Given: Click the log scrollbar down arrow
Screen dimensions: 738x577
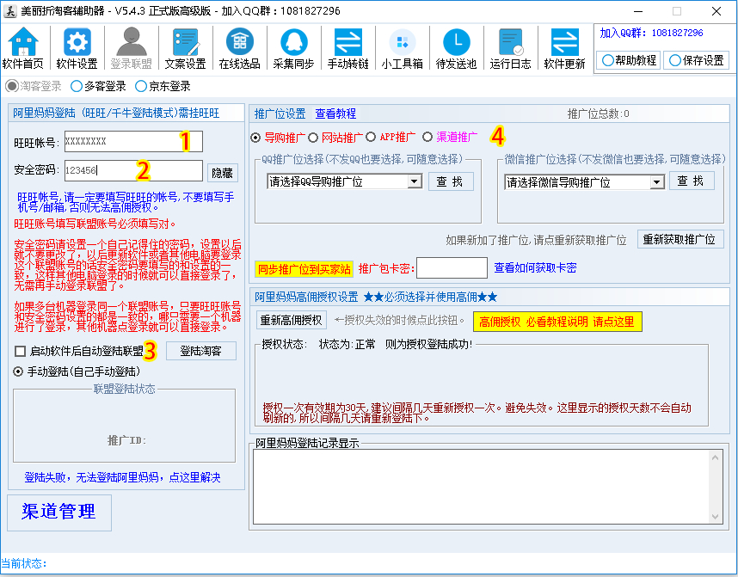Looking at the screenshot, I should point(716,516).
